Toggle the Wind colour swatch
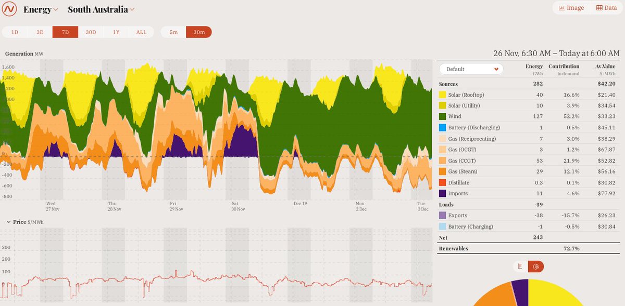Image resolution: width=625 pixels, height=306 pixels. pos(442,116)
